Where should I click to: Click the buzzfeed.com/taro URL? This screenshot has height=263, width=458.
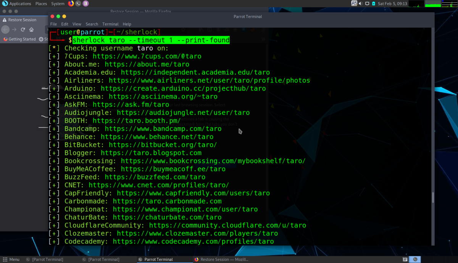tap(155, 177)
